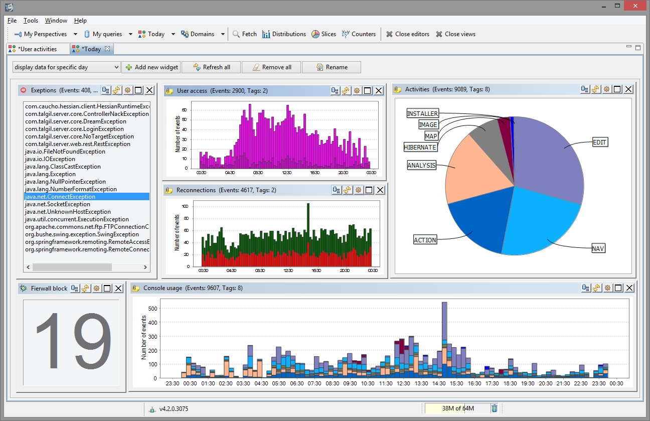The height and width of the screenshot is (421, 650).
Task: Click right arrow of exceptions list scrollbar
Action: coord(145,267)
